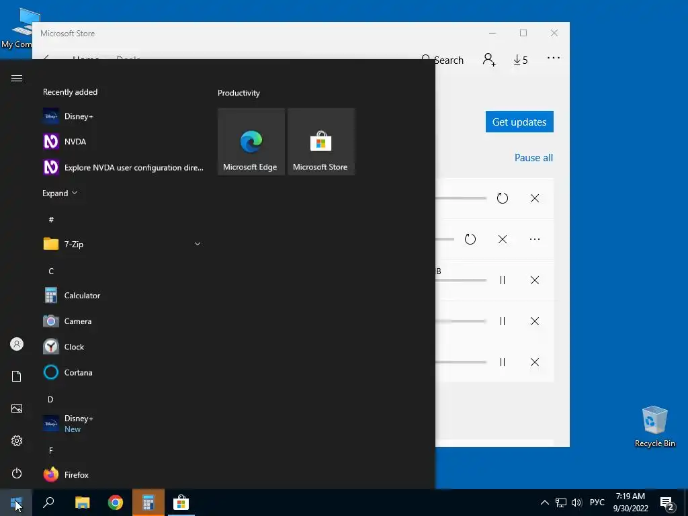
Task: Switch to Calculator on the taskbar
Action: coord(148,503)
